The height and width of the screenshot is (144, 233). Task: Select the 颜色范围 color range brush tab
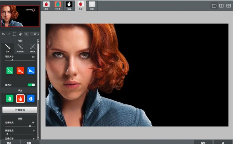point(20,48)
